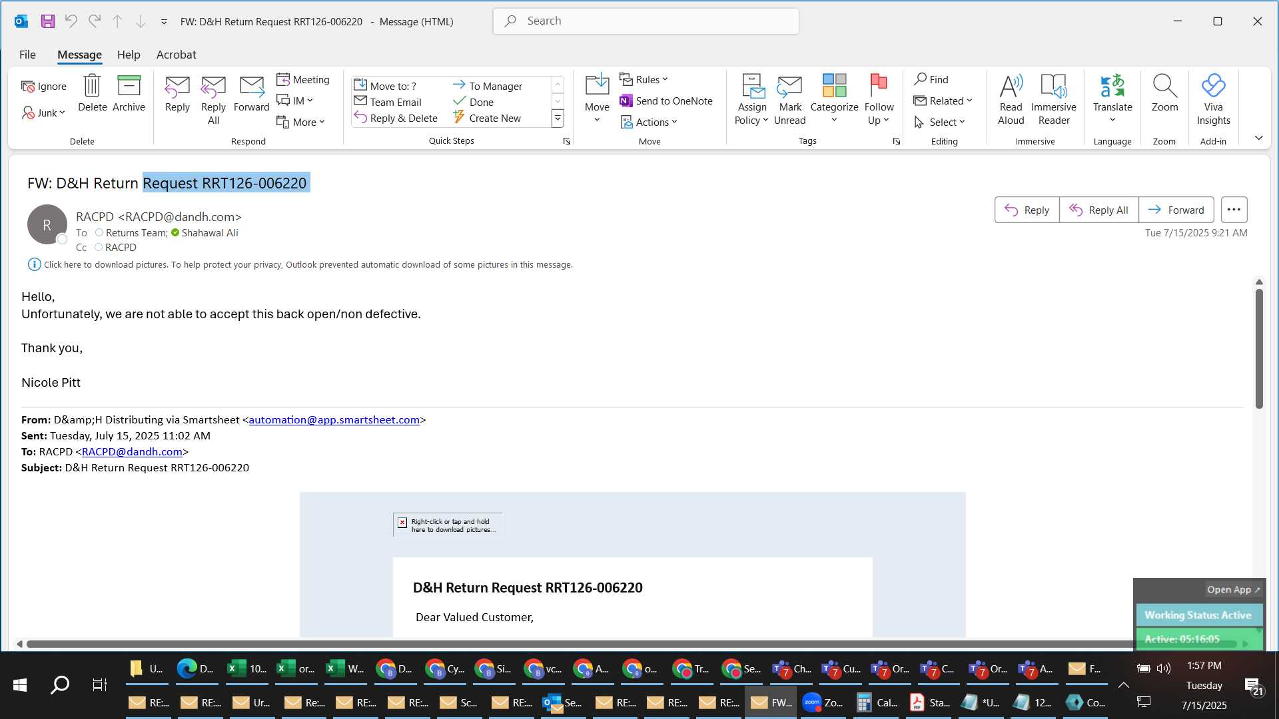Open Tags group dialog launcher
The width and height of the screenshot is (1279, 719).
[x=897, y=141]
